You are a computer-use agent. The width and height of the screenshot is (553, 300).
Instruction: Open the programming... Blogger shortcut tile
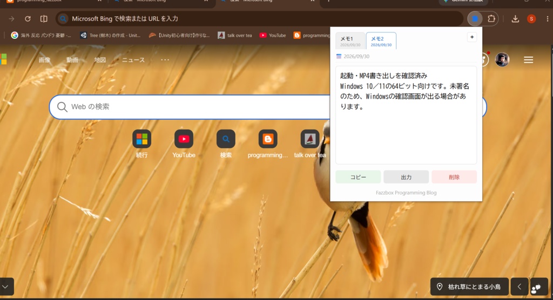click(268, 144)
